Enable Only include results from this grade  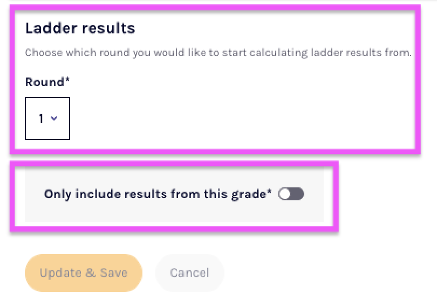click(291, 194)
